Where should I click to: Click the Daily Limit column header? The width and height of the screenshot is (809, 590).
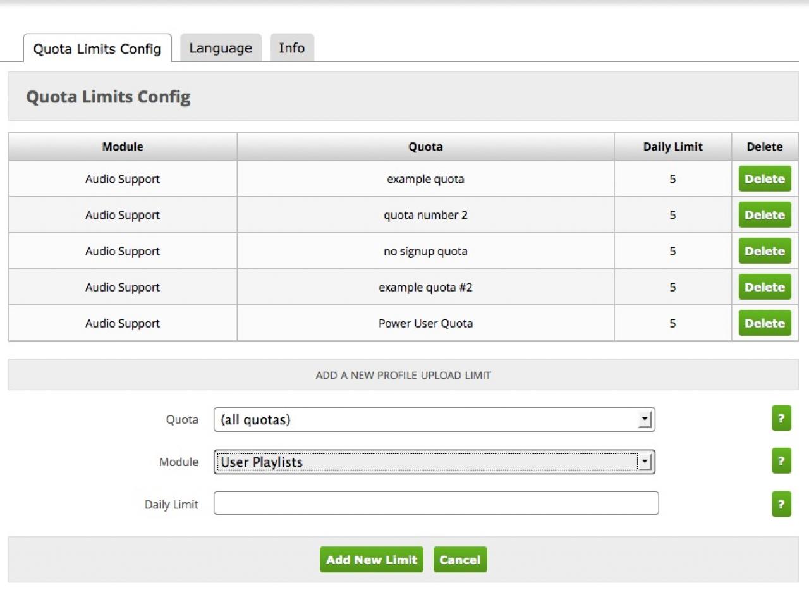tap(672, 147)
